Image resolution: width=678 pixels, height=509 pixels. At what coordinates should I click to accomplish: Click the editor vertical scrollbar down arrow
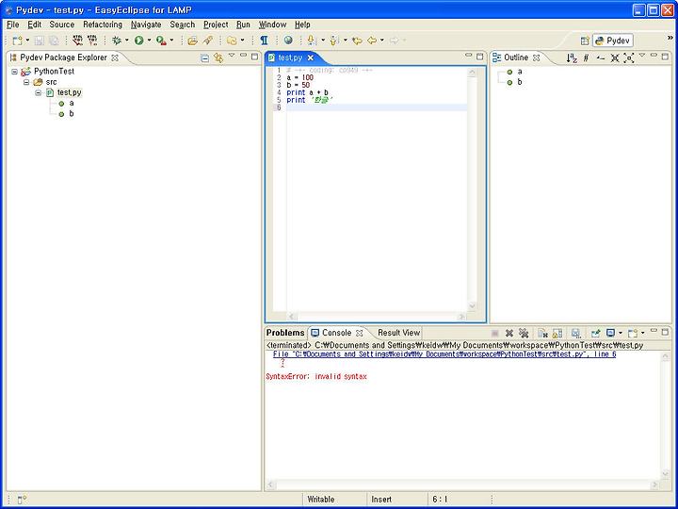pos(472,306)
